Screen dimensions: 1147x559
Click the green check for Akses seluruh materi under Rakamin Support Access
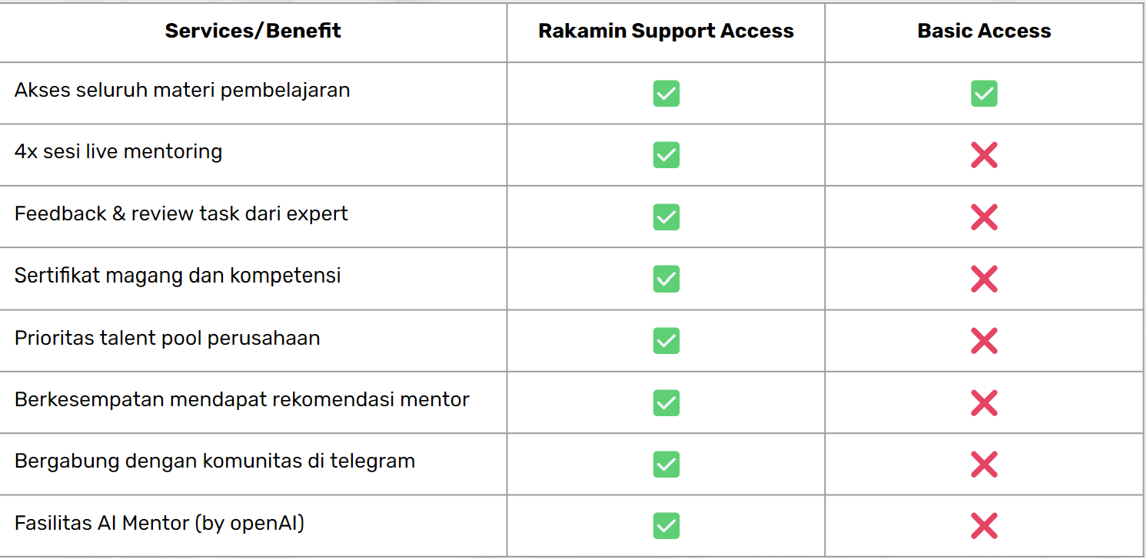666,94
